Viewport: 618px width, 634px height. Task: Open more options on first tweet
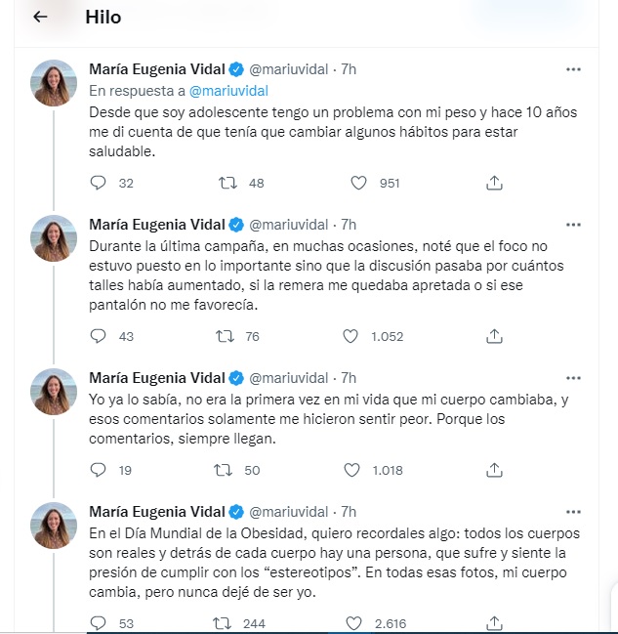tap(574, 69)
